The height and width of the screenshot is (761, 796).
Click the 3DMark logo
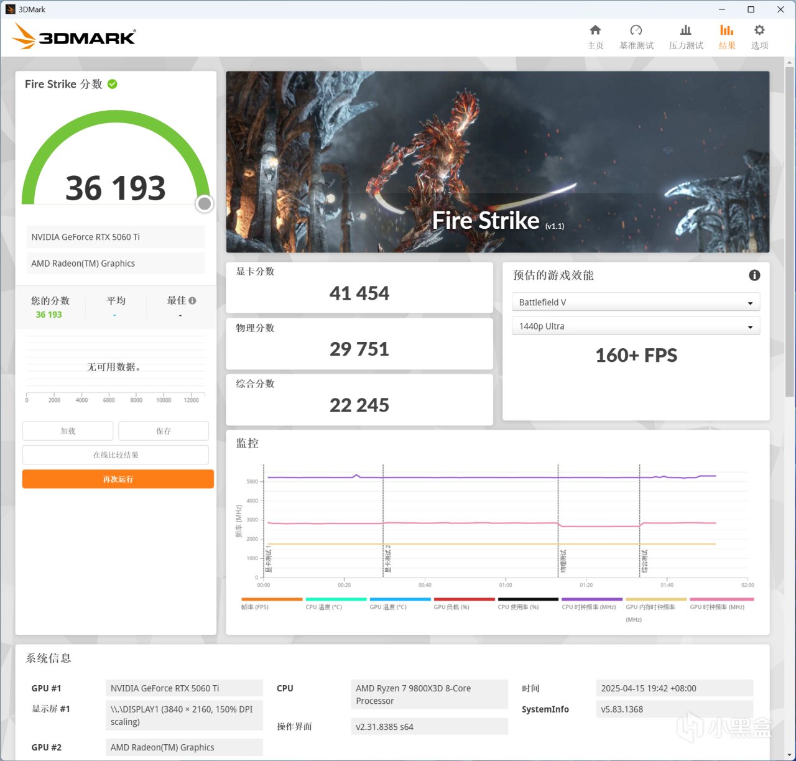(73, 37)
